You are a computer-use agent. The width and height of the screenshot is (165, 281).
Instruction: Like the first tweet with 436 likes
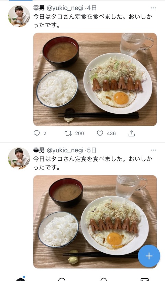coord(100,133)
